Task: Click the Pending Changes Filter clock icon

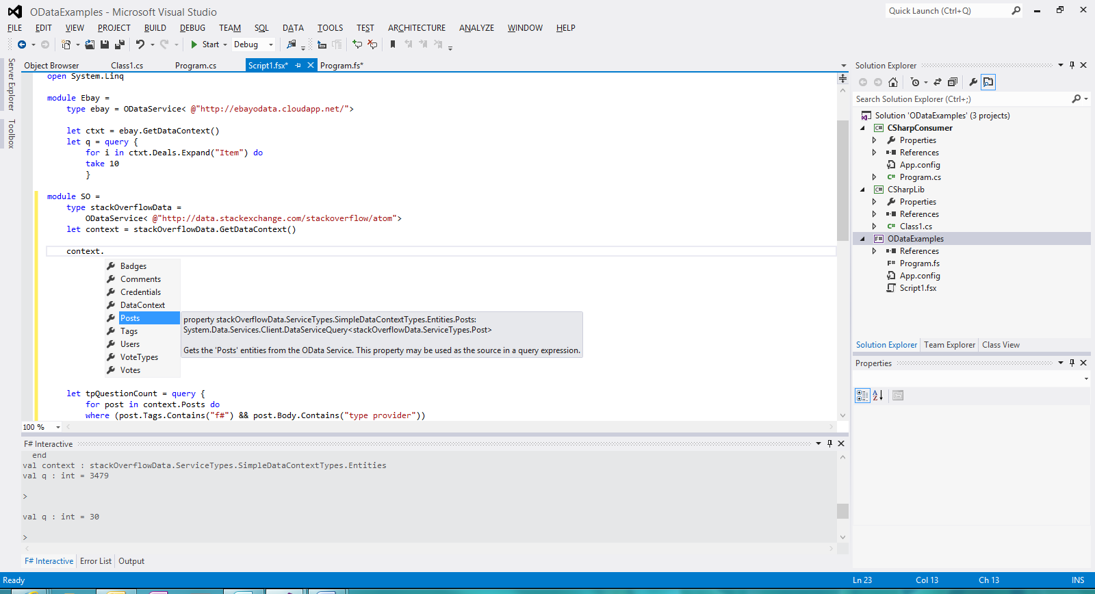Action: pos(915,82)
